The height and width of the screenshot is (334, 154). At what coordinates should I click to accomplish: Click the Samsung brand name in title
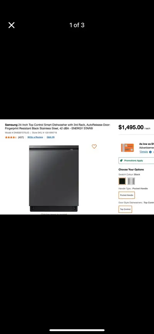[11, 125]
